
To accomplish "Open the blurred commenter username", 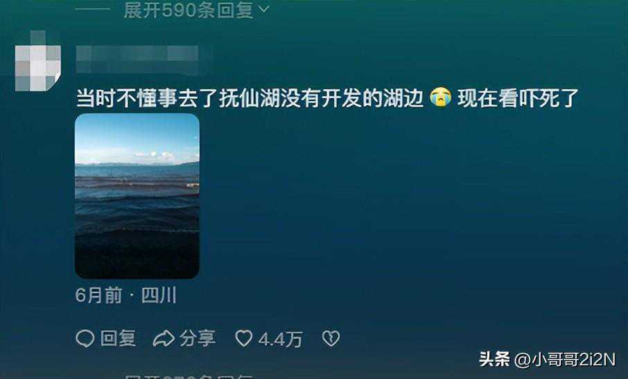I will click(x=137, y=58).
